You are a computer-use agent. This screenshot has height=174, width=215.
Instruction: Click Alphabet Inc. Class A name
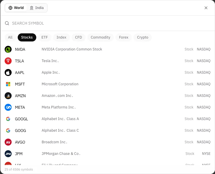pos(60,119)
